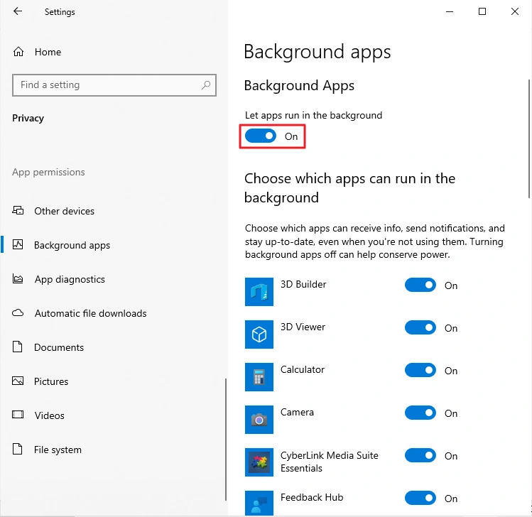Click CyberLink Media Suite Essentials label
The width and height of the screenshot is (532, 517).
point(329,462)
